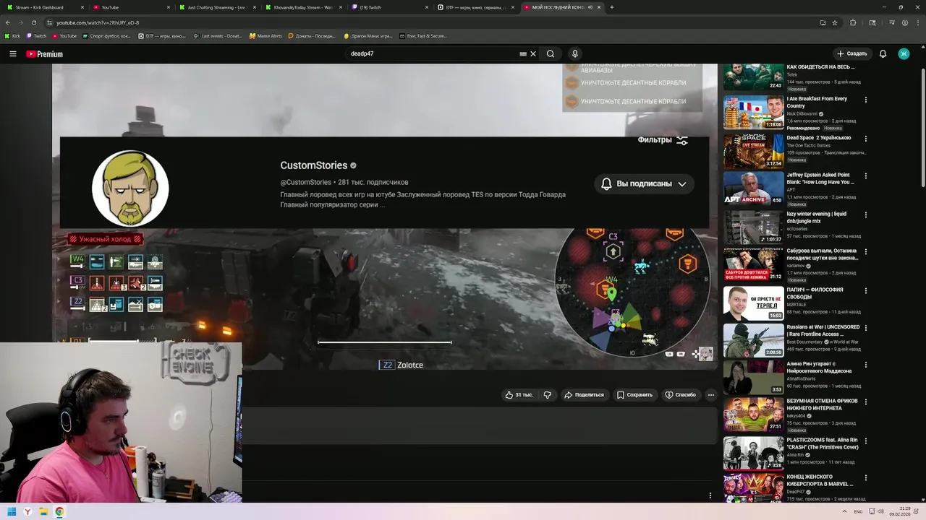Open the options menu for the 'ПАПИЧ — ФИЛОСОФИЯ СВОБОДЫ' video
The width and height of the screenshot is (926, 520).
pyautogui.click(x=865, y=290)
